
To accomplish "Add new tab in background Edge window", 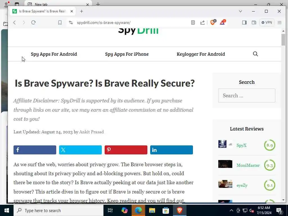I will pyautogui.click(x=98, y=4).
